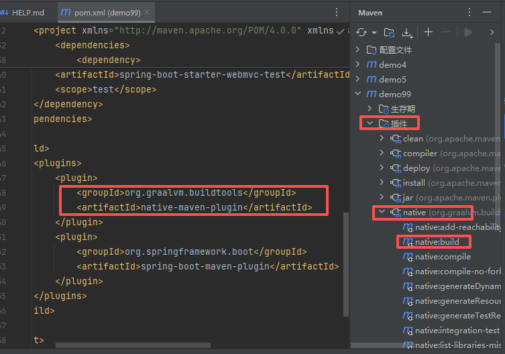The image size is (505, 354).
Task: Click the <plugins> opening tag
Action: pos(58,164)
